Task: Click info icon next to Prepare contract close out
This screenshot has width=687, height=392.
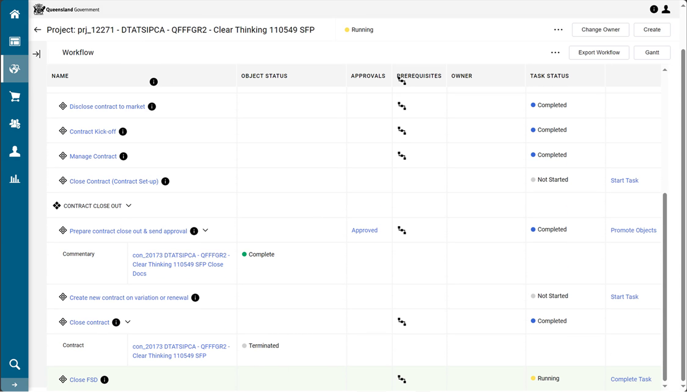Action: (x=194, y=231)
